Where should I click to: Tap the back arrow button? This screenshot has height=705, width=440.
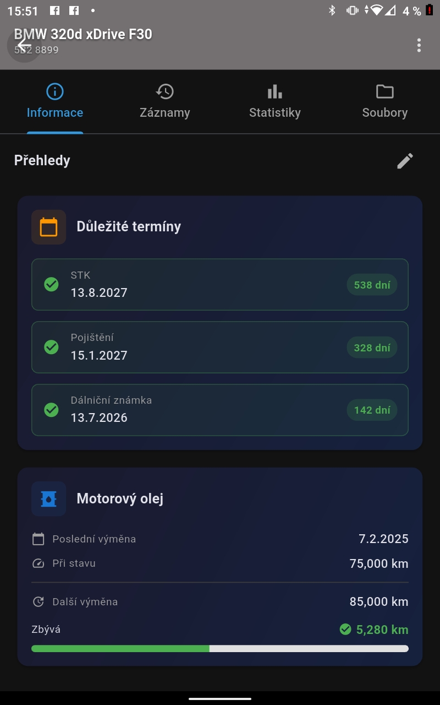[x=24, y=45]
